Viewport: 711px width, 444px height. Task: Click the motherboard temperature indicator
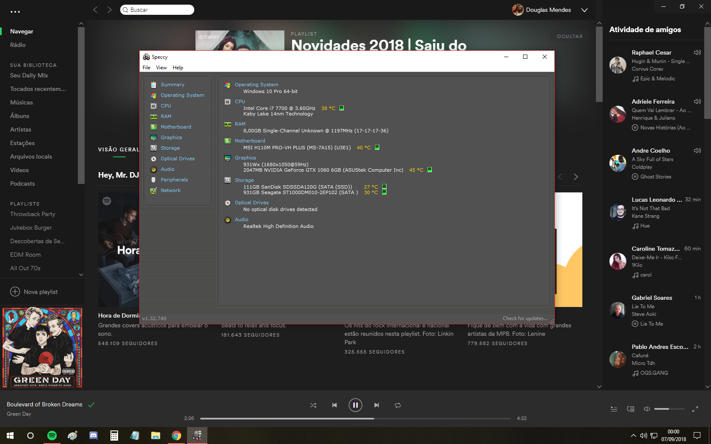[x=377, y=147]
